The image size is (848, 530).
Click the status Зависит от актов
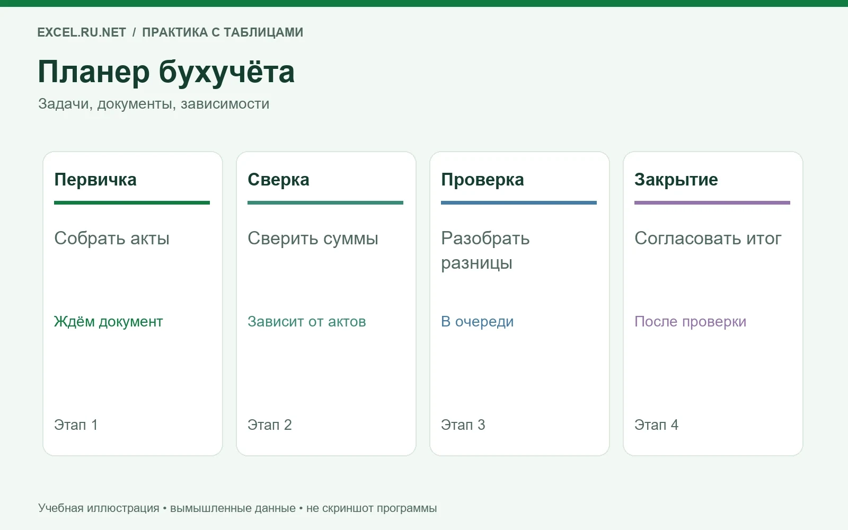pos(307,322)
